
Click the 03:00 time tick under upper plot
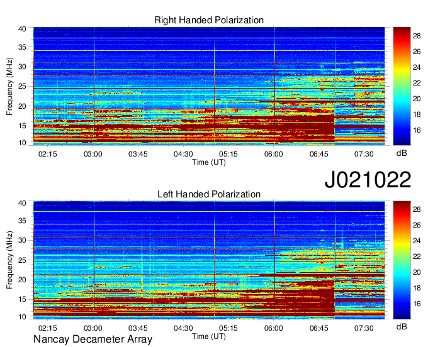(x=93, y=154)
